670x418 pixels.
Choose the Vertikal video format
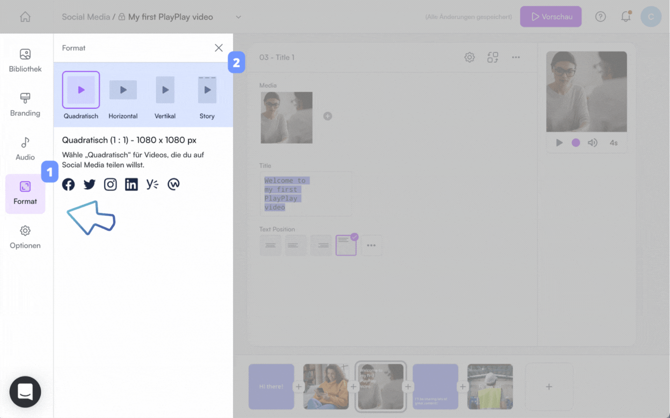tap(165, 96)
